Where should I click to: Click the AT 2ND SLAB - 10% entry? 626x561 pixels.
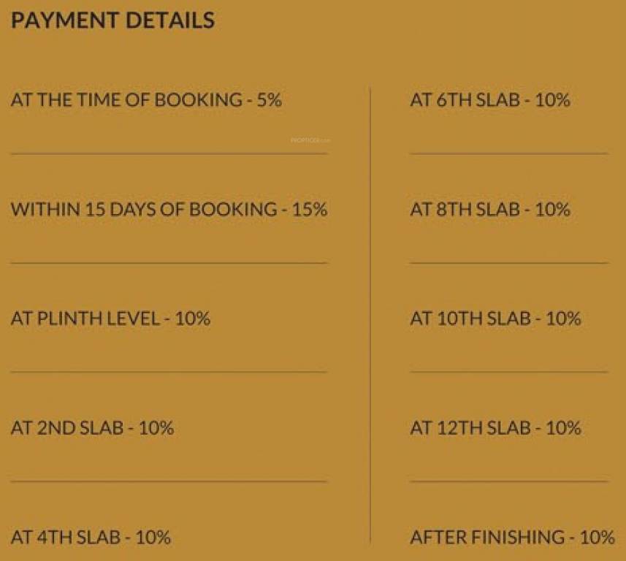(92, 427)
